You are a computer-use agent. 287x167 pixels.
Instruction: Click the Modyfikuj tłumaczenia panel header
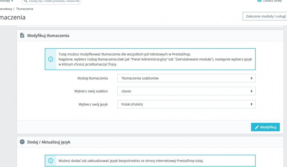pyautogui.click(x=48, y=36)
